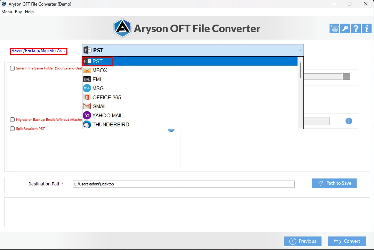Collapse the PST format combo box
374x250 pixels.
193,50
